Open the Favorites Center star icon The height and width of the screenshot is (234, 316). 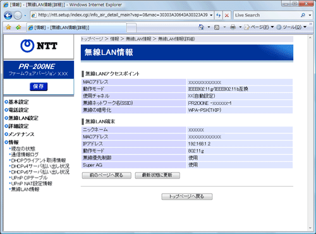(8, 27)
